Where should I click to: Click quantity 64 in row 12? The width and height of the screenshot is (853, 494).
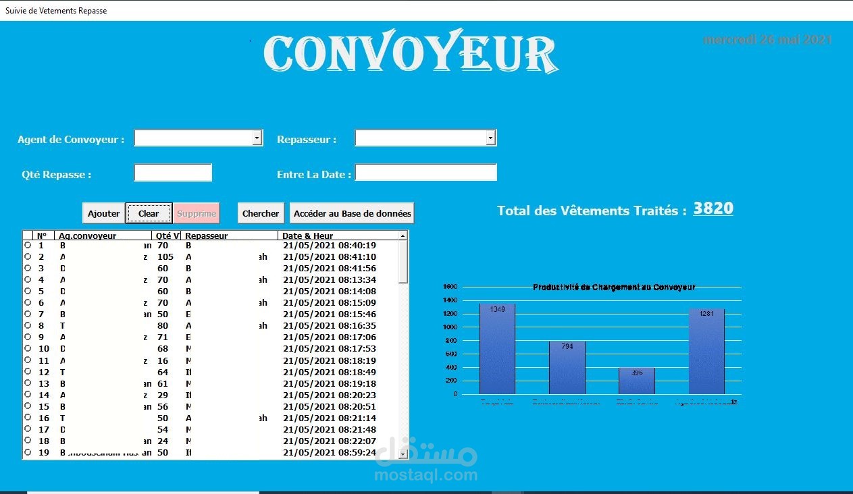pos(163,373)
